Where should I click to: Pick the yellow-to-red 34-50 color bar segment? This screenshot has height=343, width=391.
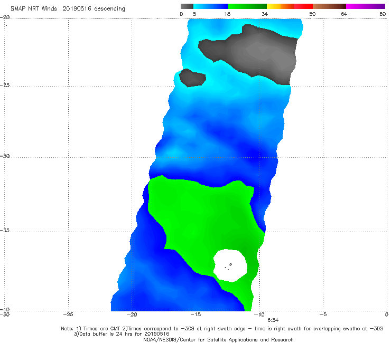[290, 6]
